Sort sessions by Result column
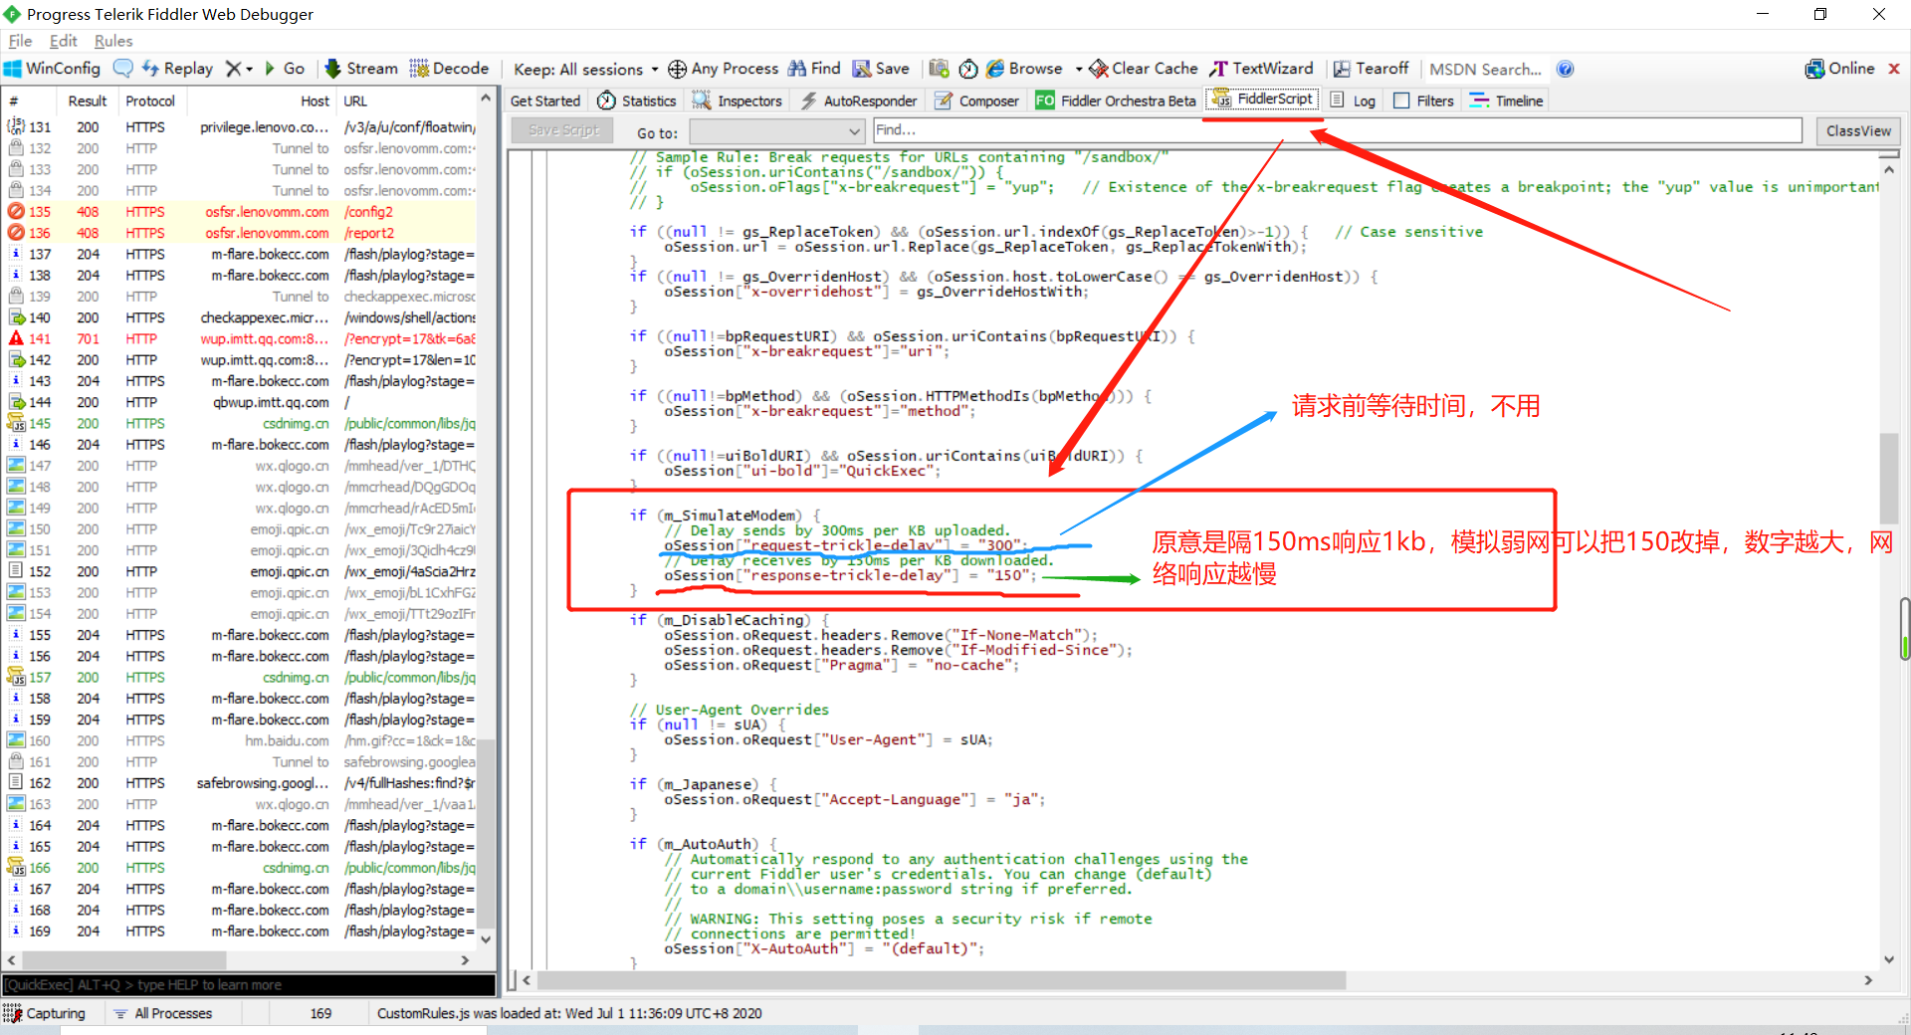The width and height of the screenshot is (1911, 1035). (87, 101)
